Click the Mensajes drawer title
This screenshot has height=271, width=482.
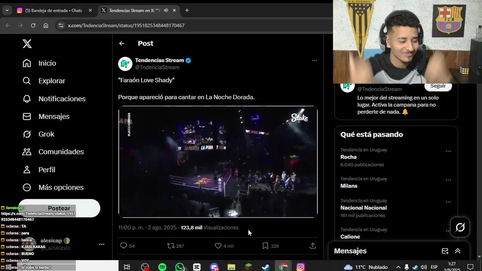[x=350, y=251]
